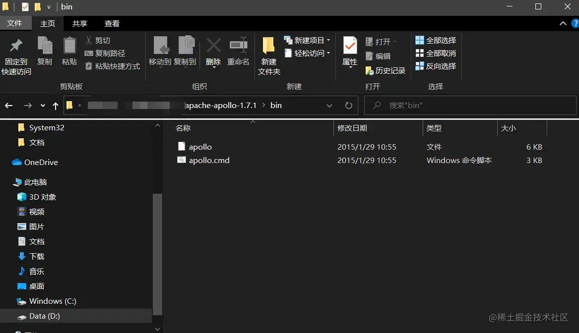Select OneDrive in navigation pane
The height and width of the screenshot is (333, 579).
35,162
